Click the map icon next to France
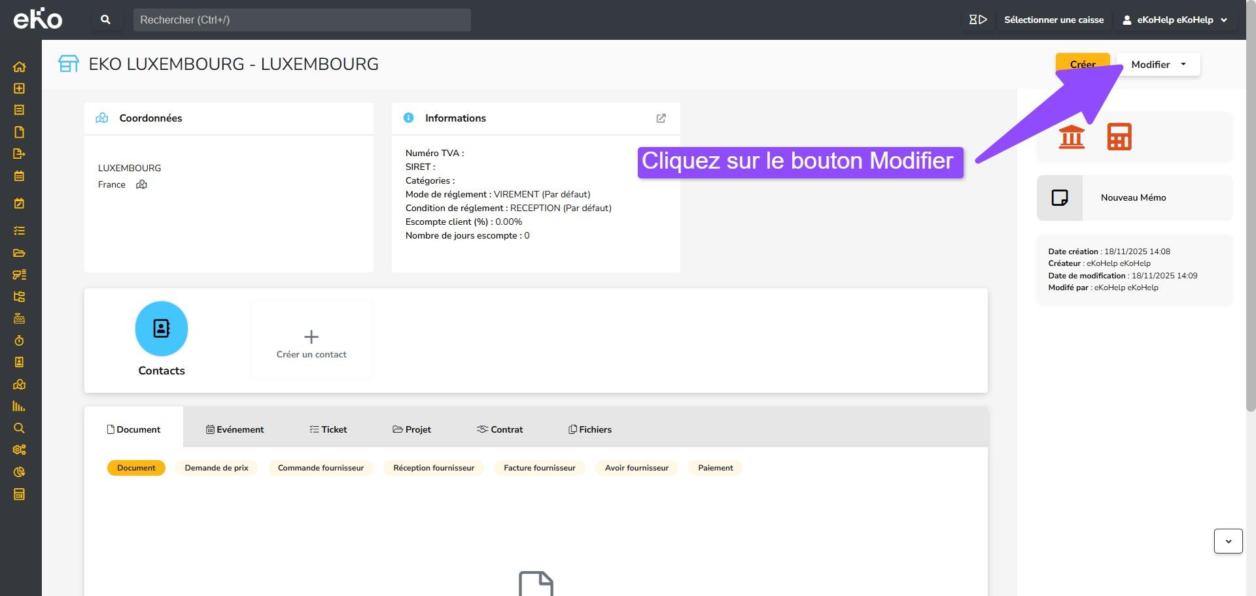This screenshot has width=1256, height=596. click(141, 185)
